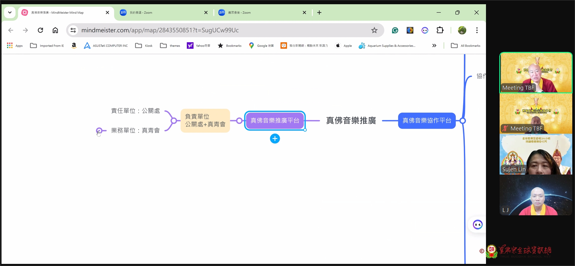
Task: Open the tab search dropdown arrow
Action: click(x=10, y=12)
